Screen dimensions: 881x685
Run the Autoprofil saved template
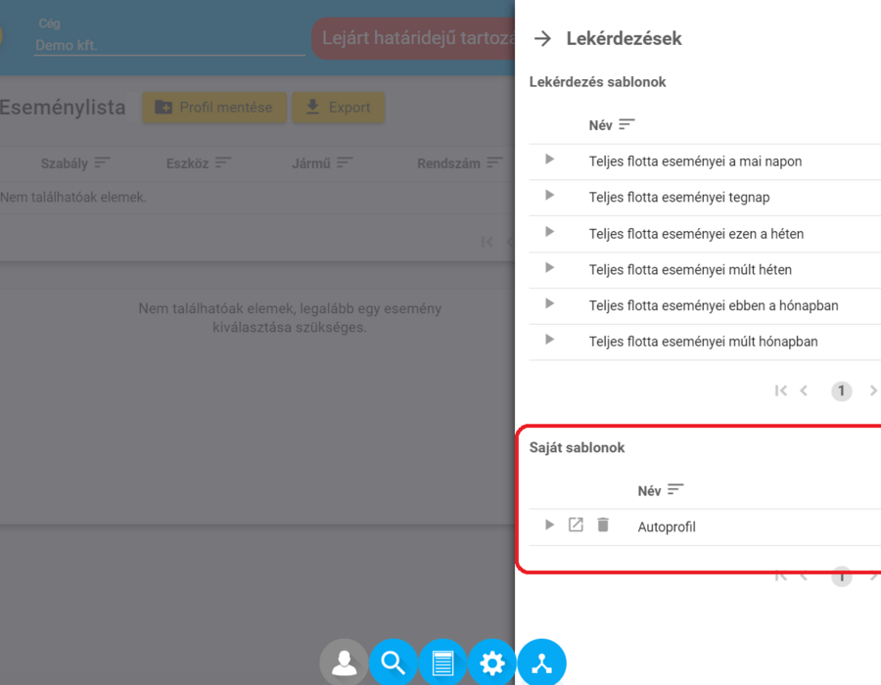pyautogui.click(x=549, y=525)
